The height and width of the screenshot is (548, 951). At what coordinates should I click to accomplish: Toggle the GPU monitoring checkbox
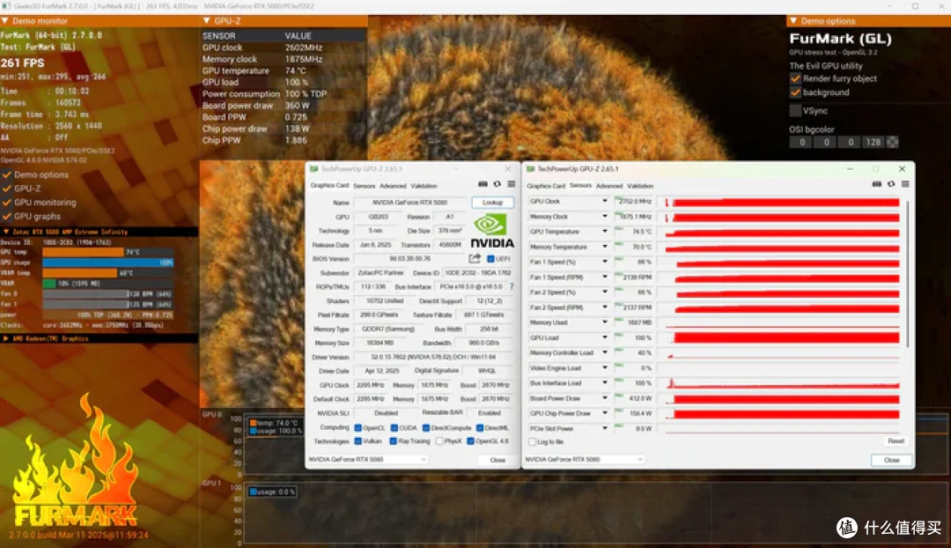pos(7,203)
